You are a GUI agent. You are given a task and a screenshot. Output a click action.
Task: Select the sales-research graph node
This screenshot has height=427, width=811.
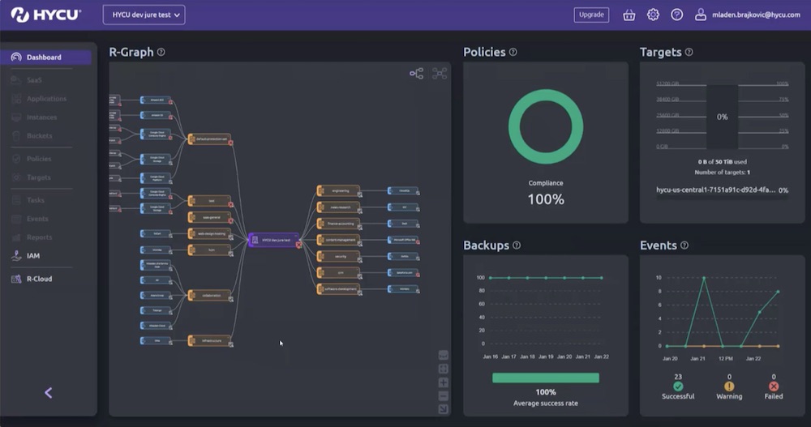pos(339,207)
